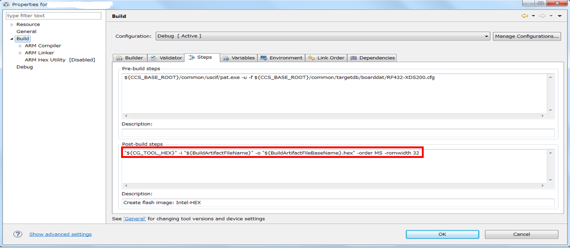Open the Link Order tab
The height and width of the screenshot is (248, 570).
326,58
